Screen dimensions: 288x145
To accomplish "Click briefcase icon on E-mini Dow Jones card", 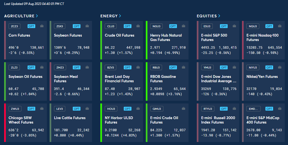I will point(234,67).
